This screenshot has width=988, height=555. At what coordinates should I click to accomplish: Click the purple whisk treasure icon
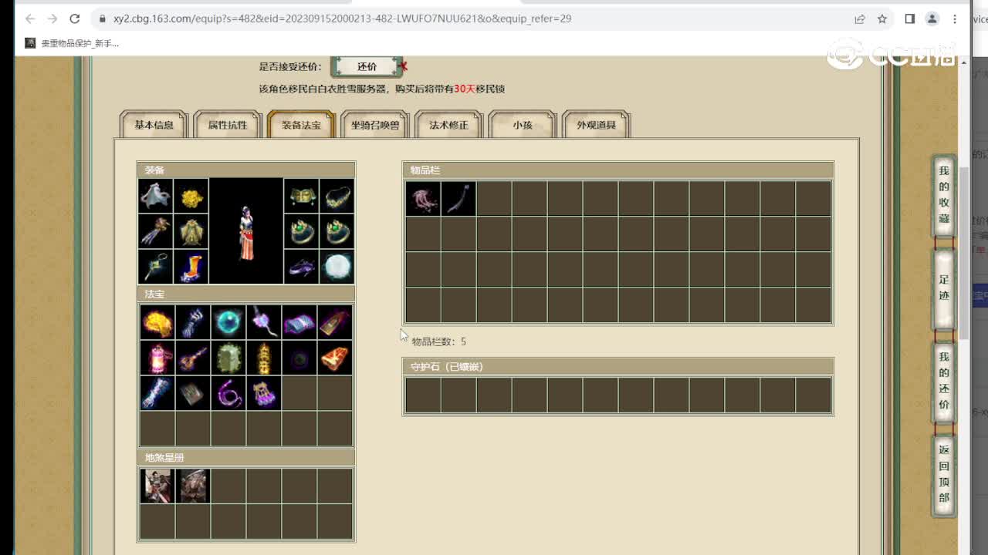point(264,322)
